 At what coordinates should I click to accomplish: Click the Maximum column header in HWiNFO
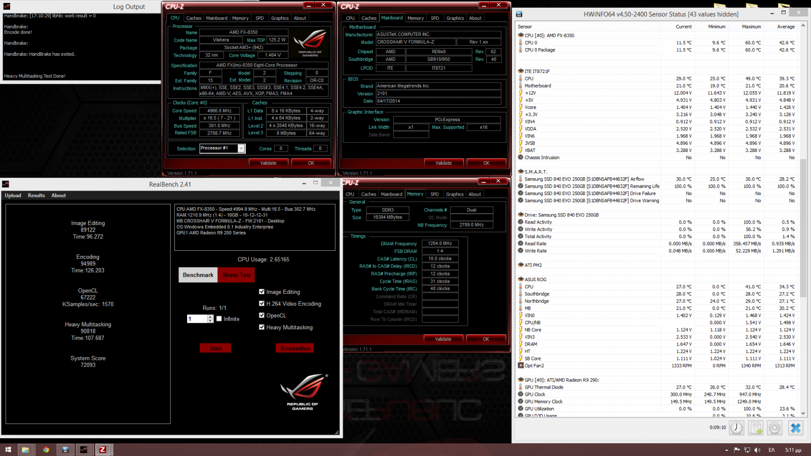752,26
